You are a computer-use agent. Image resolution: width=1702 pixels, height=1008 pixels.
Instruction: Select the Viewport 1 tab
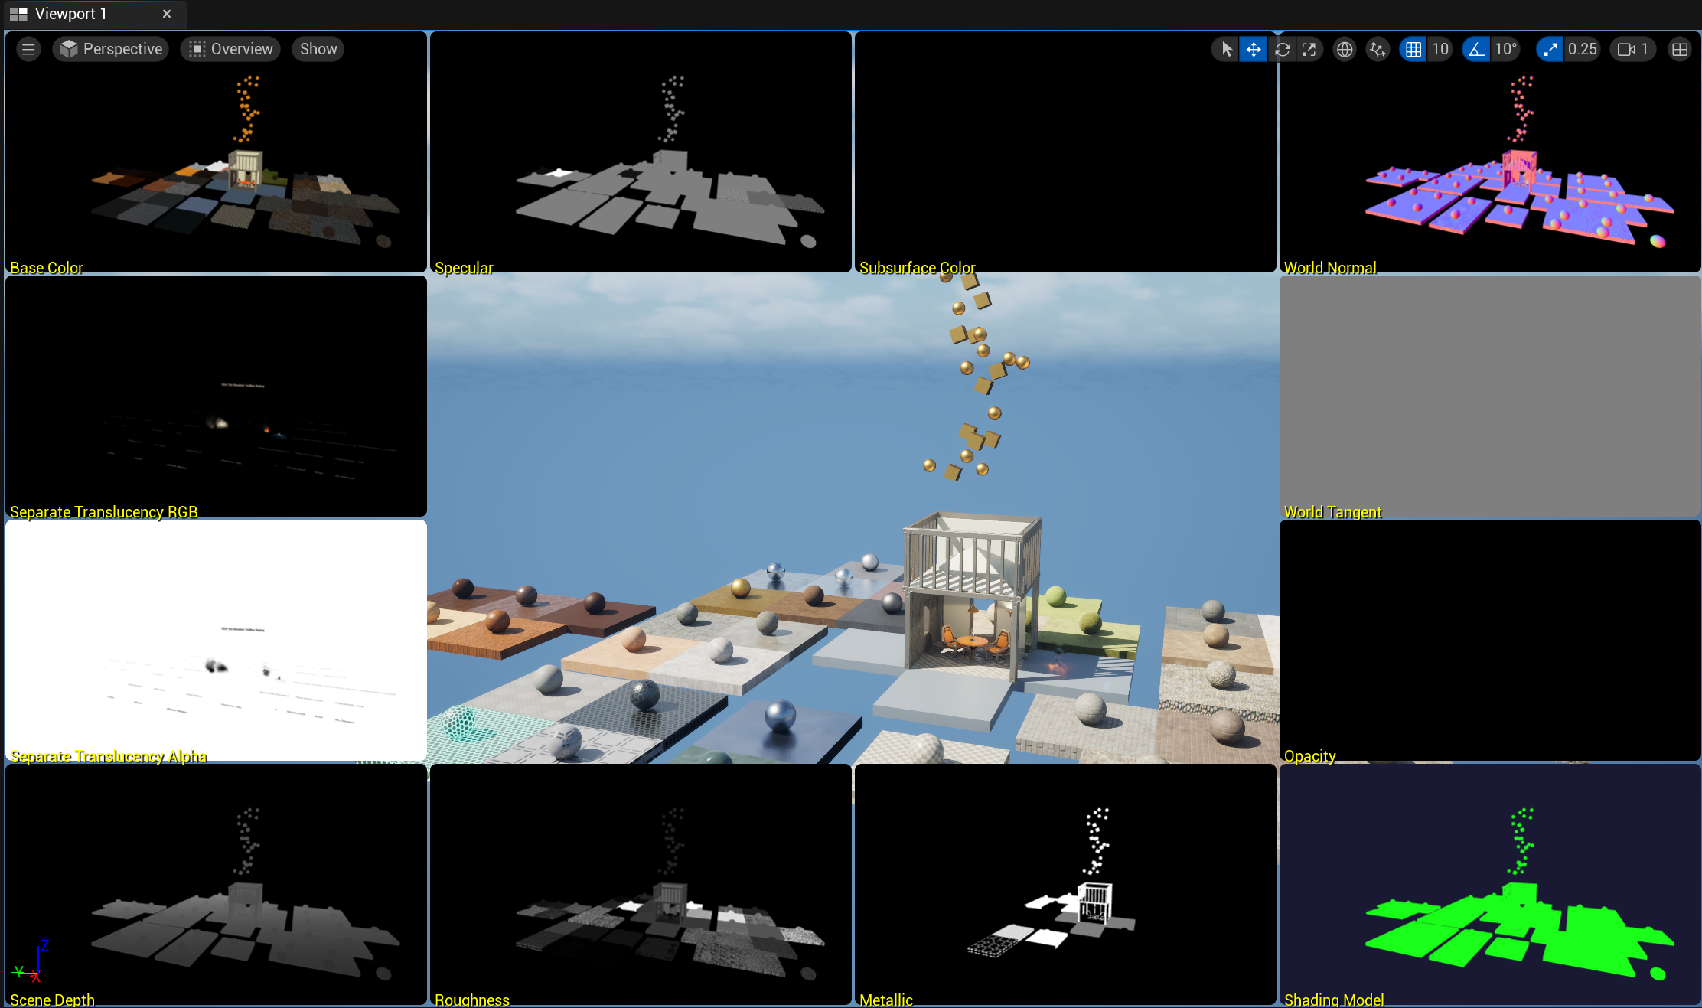coord(70,14)
